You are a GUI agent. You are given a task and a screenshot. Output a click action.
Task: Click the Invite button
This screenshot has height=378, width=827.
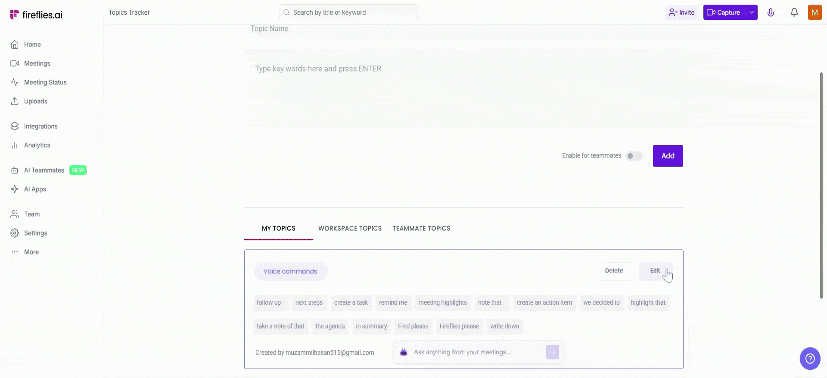[682, 12]
